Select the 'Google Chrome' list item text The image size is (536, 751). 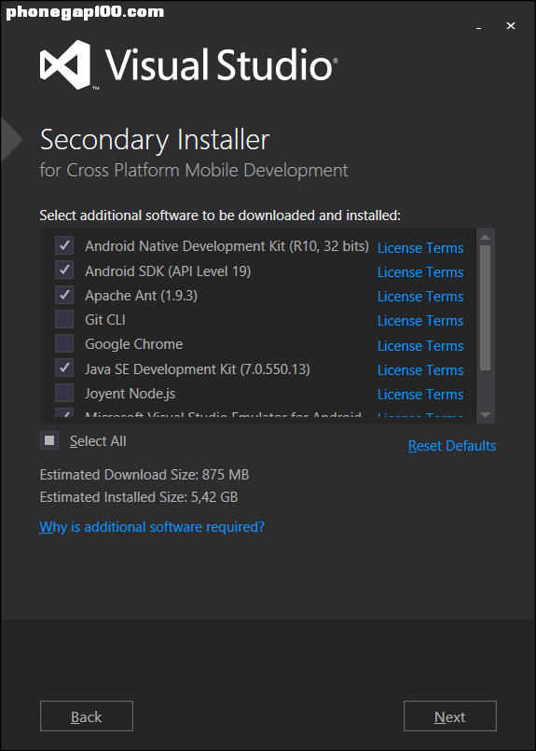pyautogui.click(x=134, y=344)
